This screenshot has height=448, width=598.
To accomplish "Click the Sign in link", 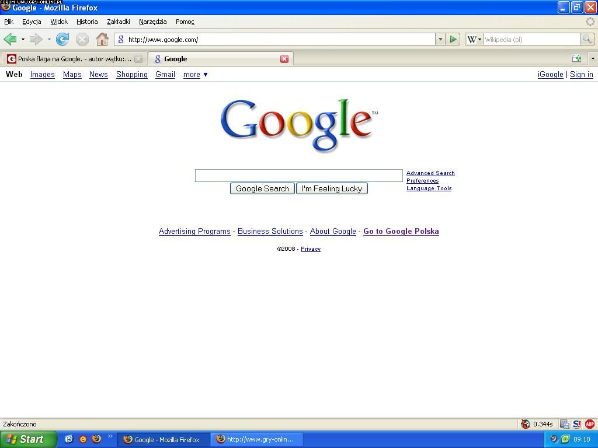I will 581,74.
